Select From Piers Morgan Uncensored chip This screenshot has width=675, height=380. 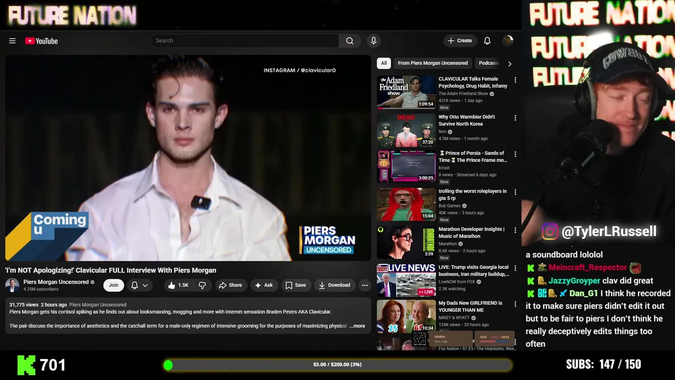(x=432, y=63)
